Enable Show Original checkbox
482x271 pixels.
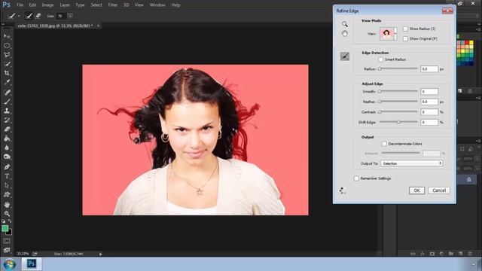(x=405, y=38)
